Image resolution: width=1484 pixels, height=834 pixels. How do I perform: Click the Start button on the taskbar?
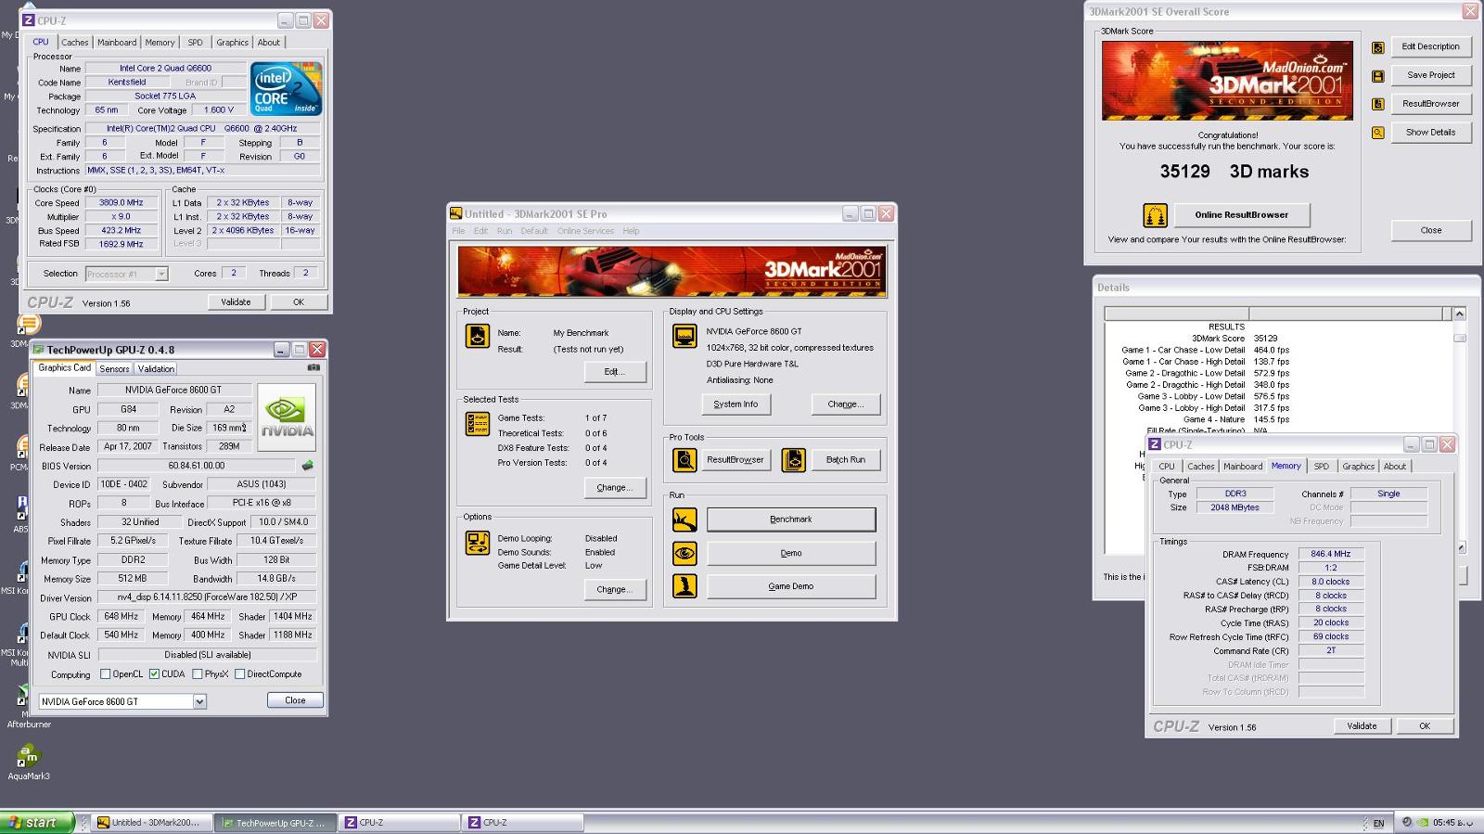[37, 823]
